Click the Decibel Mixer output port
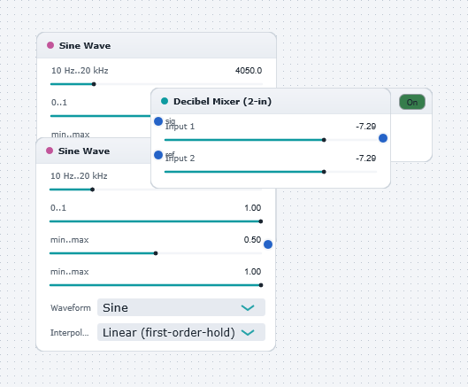Image resolution: width=468 pixels, height=387 pixels. (x=383, y=138)
